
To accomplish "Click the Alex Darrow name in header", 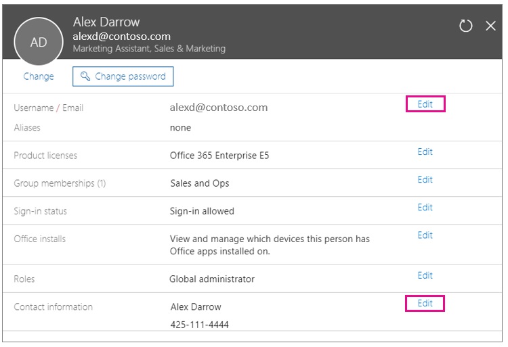I will pyautogui.click(x=106, y=22).
